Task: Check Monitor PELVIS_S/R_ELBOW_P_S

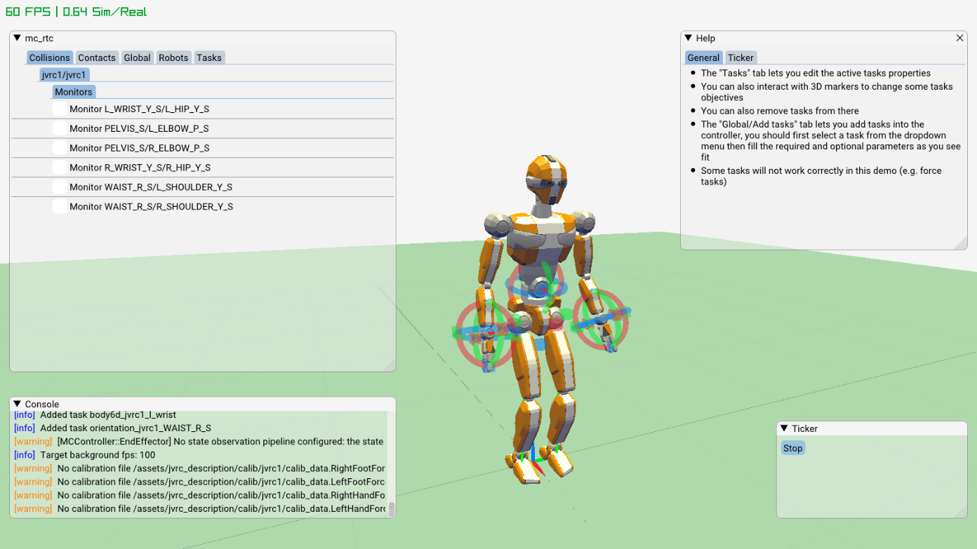Action: 59,147
